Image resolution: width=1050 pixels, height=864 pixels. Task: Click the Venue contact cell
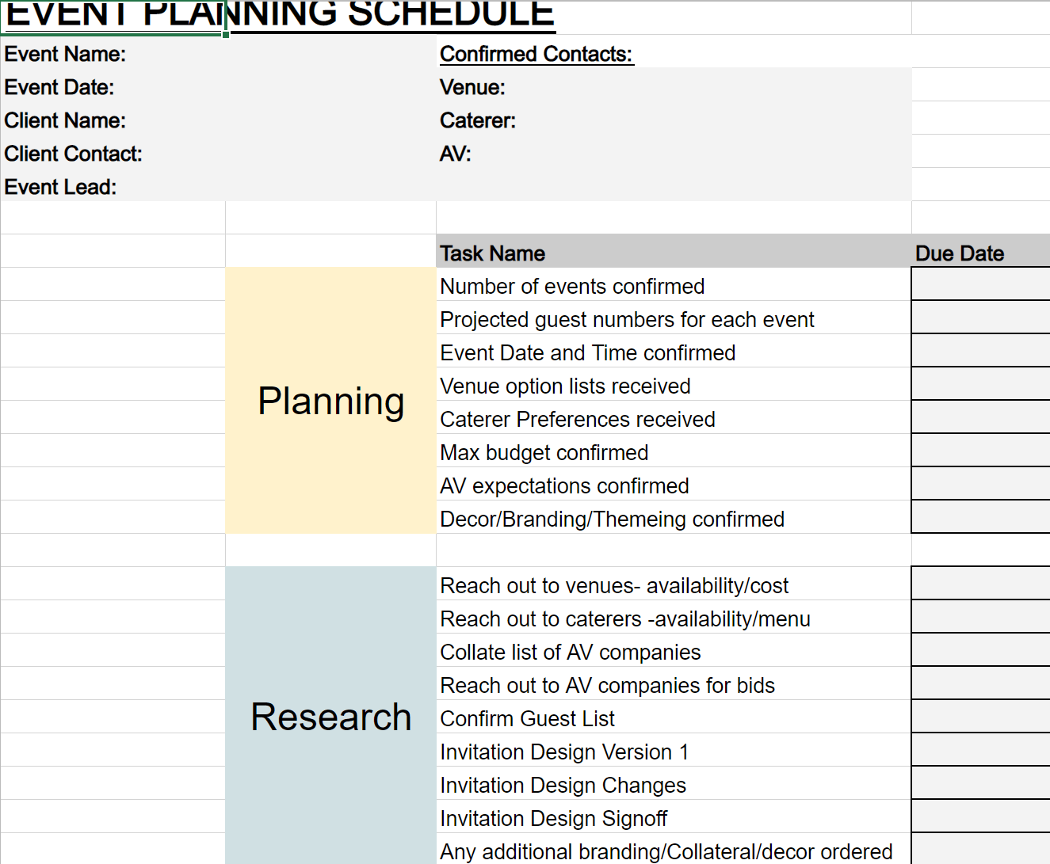pyautogui.click(x=674, y=87)
